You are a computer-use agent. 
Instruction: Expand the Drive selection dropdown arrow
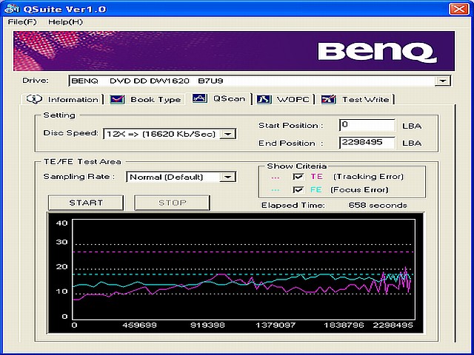(x=443, y=81)
